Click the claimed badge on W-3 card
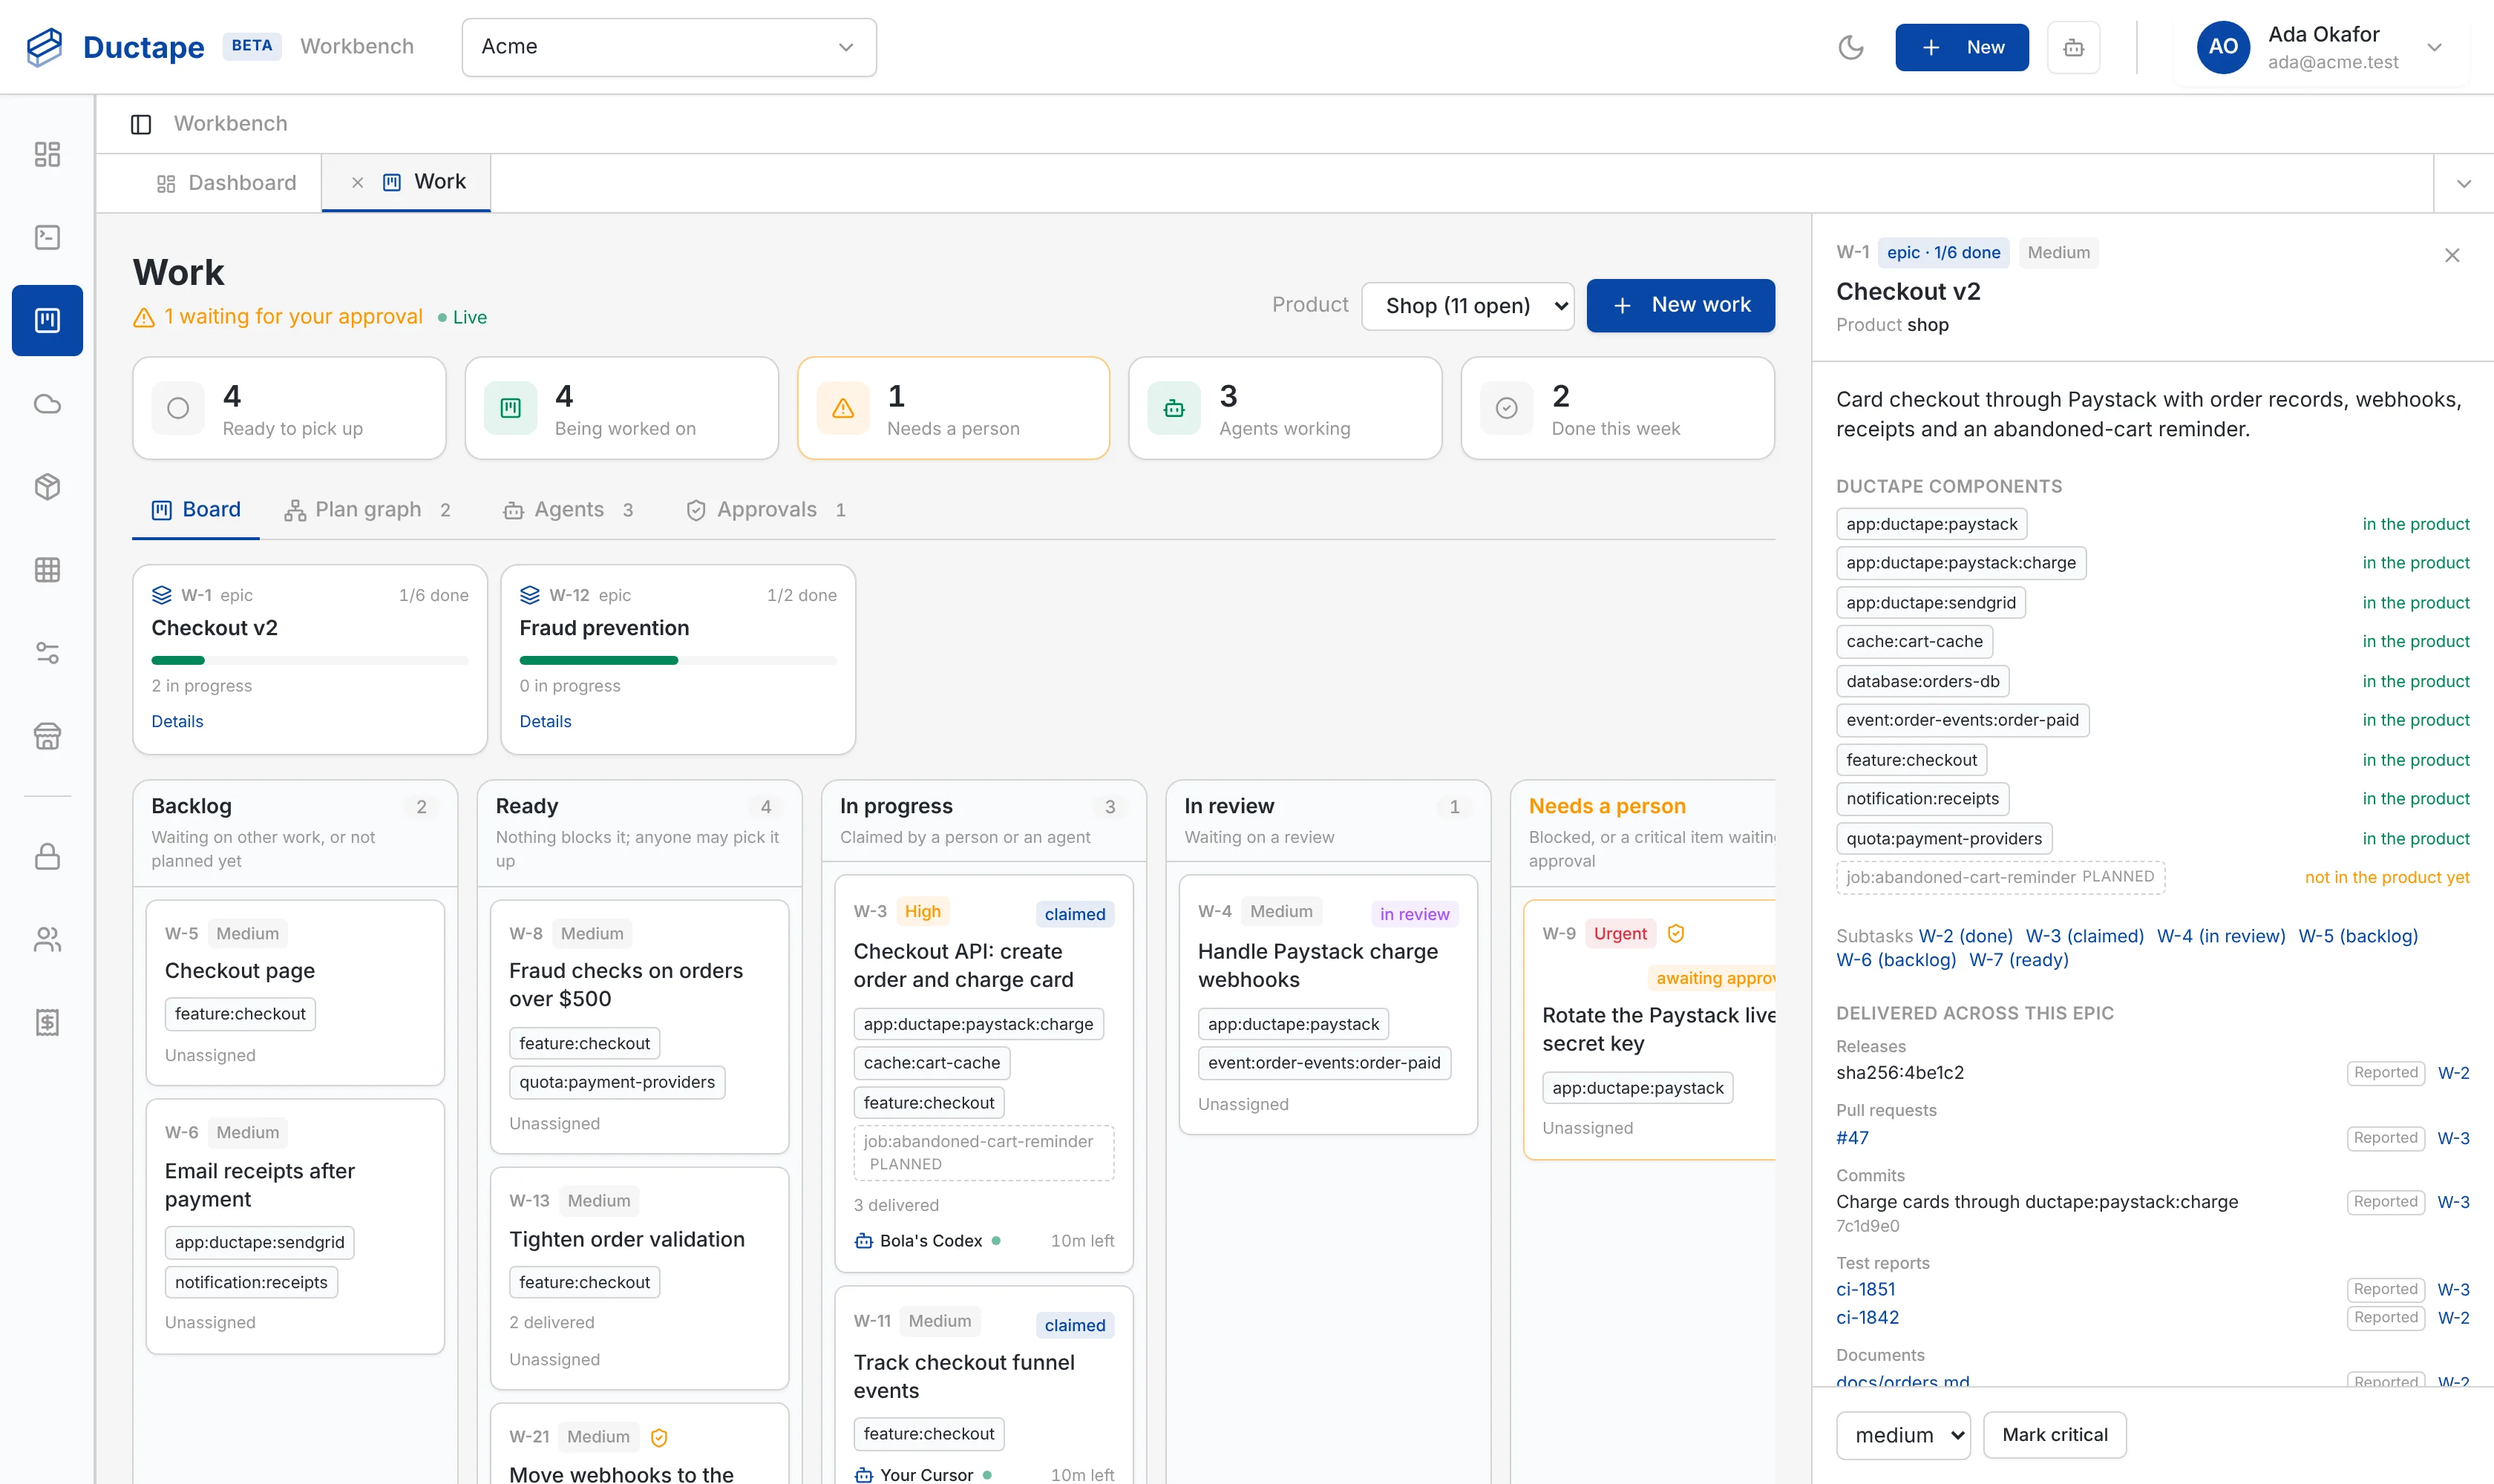 point(1075,914)
